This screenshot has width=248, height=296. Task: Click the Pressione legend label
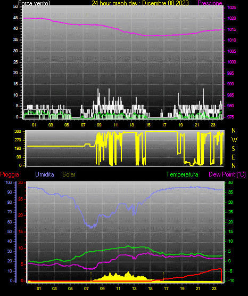210,3
